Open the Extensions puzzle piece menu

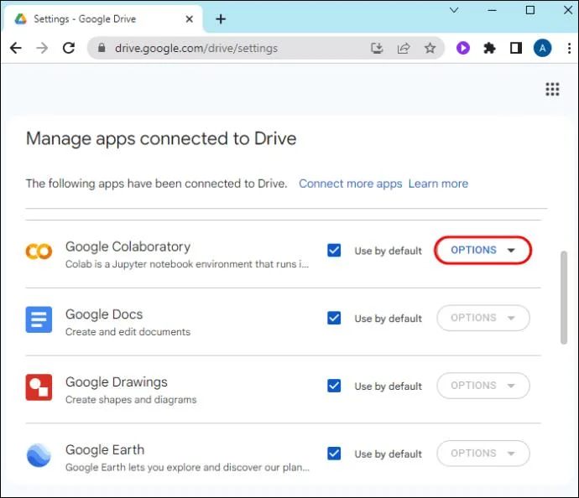click(x=489, y=48)
